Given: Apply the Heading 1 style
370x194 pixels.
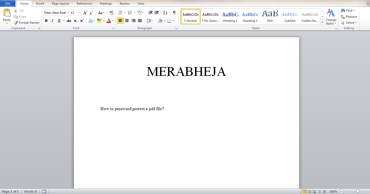Looking at the screenshot, I should pos(230,17).
